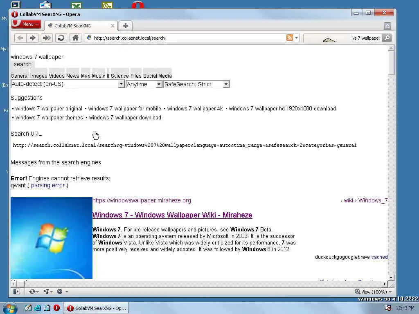Open Opera Unite icon in status bar
The height and width of the screenshot is (314, 419).
coord(46,292)
